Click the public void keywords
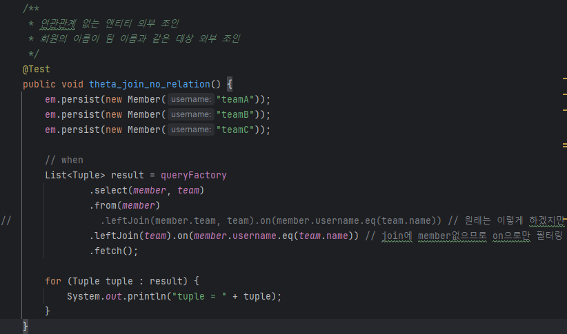The height and width of the screenshot is (334, 567). click(53, 84)
